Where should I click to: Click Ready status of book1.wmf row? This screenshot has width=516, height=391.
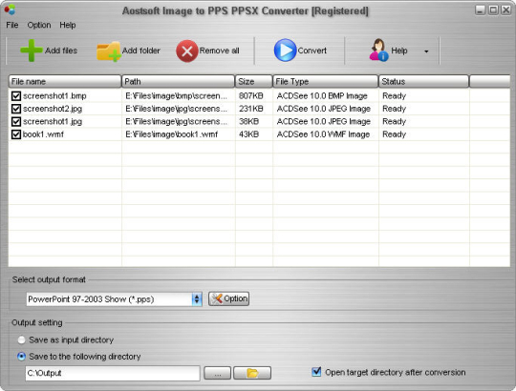click(394, 134)
